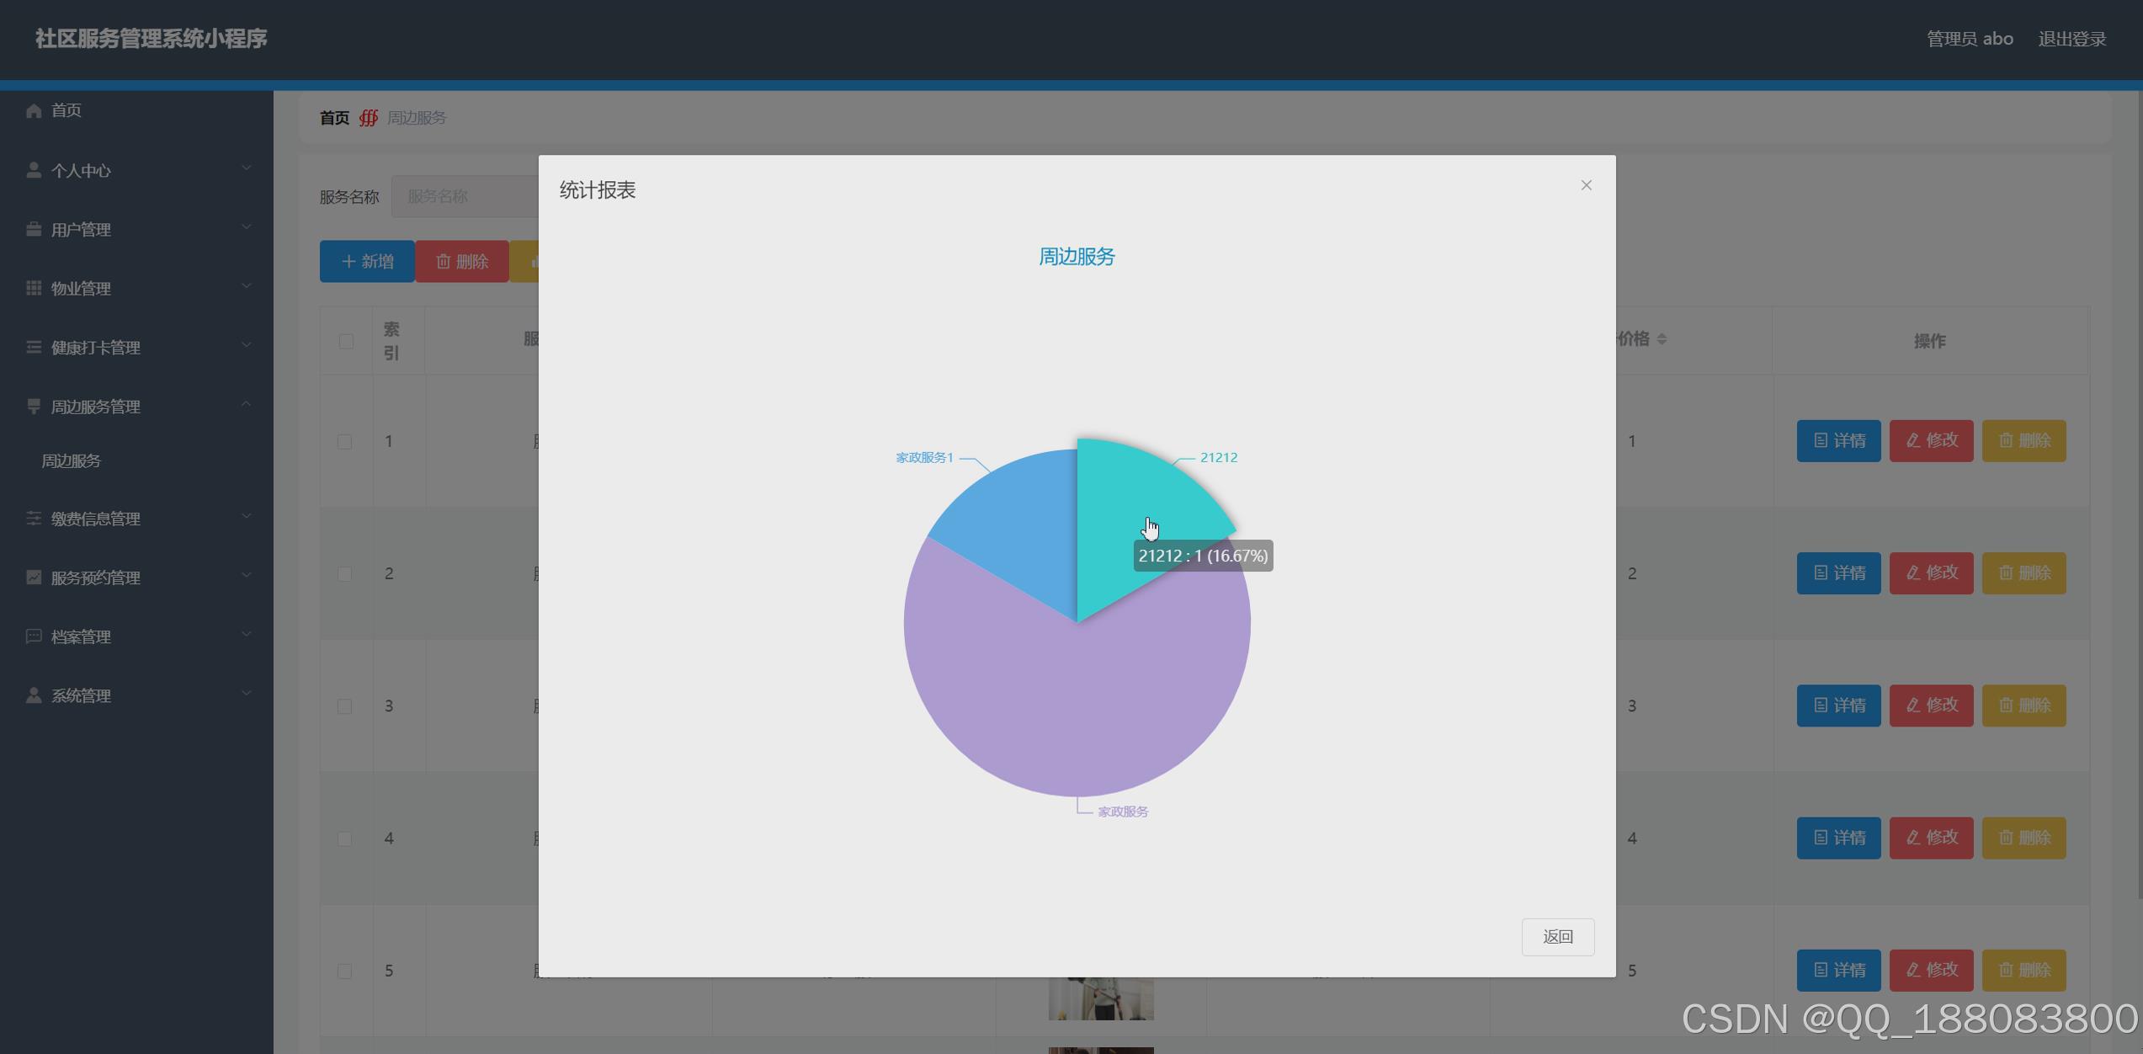Click 退出登录 in the header
This screenshot has width=2143, height=1054.
[2071, 39]
